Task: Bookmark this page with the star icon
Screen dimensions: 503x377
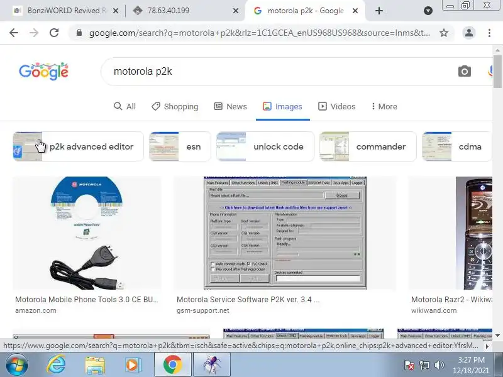Action: click(x=444, y=33)
